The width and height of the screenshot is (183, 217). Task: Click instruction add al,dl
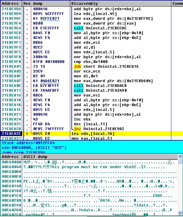click(x=85, y=47)
